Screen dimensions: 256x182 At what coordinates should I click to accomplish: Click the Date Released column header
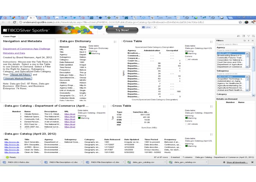point(112,139)
